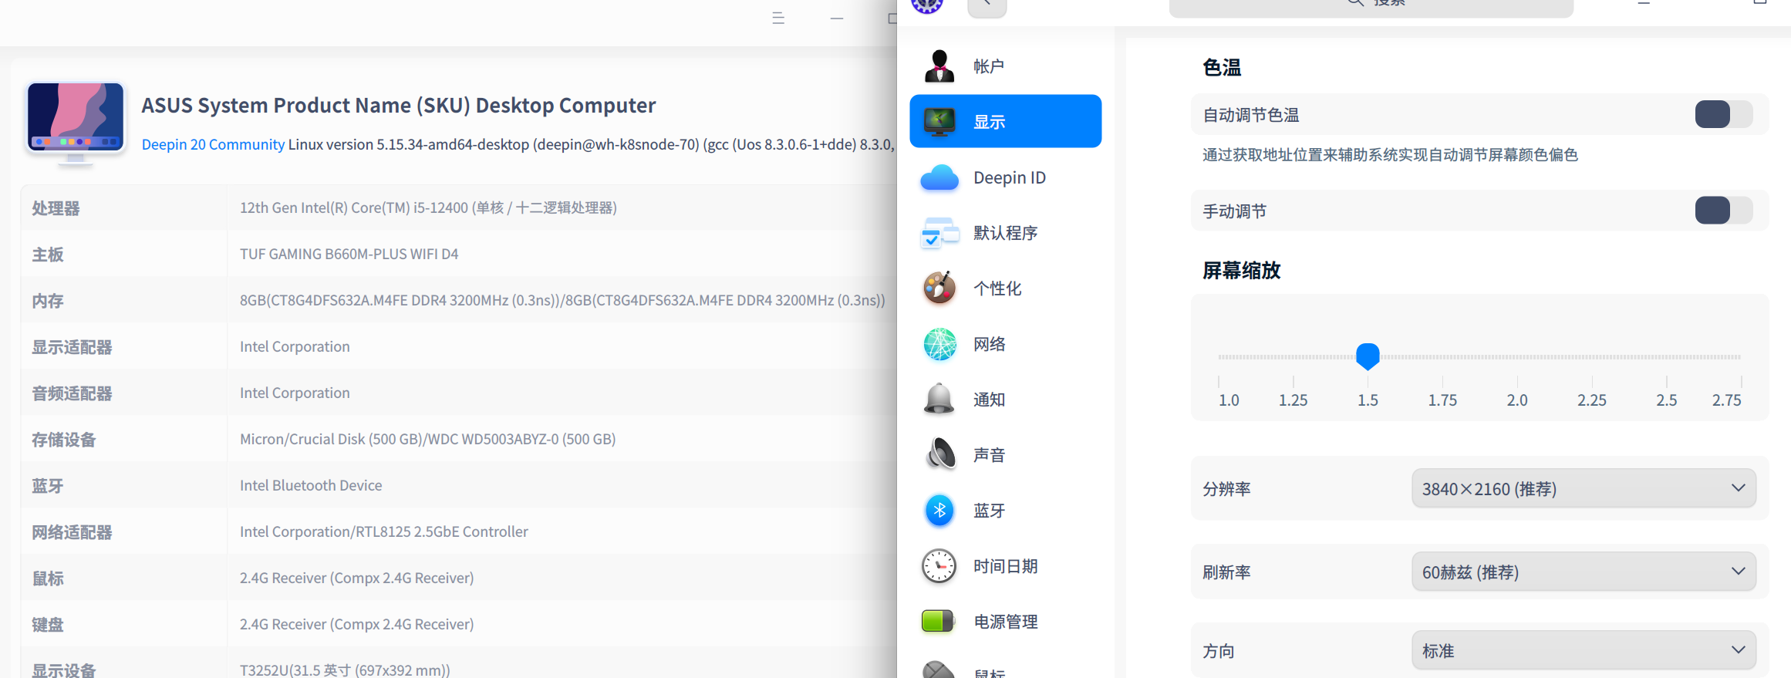
Task: Click the 显示适配器 row label
Action: 72,347
